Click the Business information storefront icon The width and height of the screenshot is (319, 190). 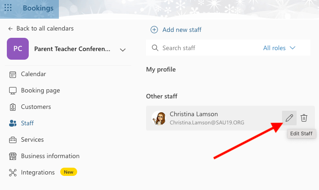point(13,156)
